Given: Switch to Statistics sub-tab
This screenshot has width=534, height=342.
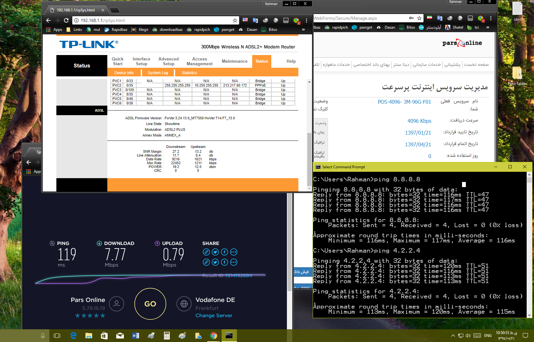Looking at the screenshot, I should 189,73.
